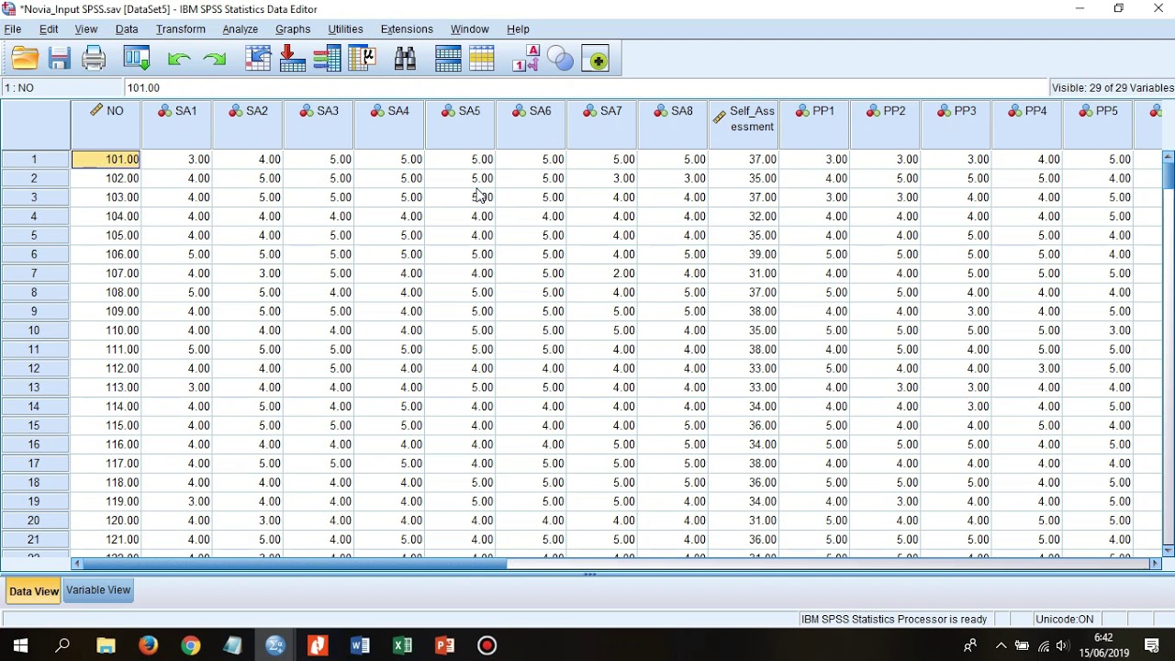
Task: Click the vertical scrollbar down arrow
Action: point(1169,550)
